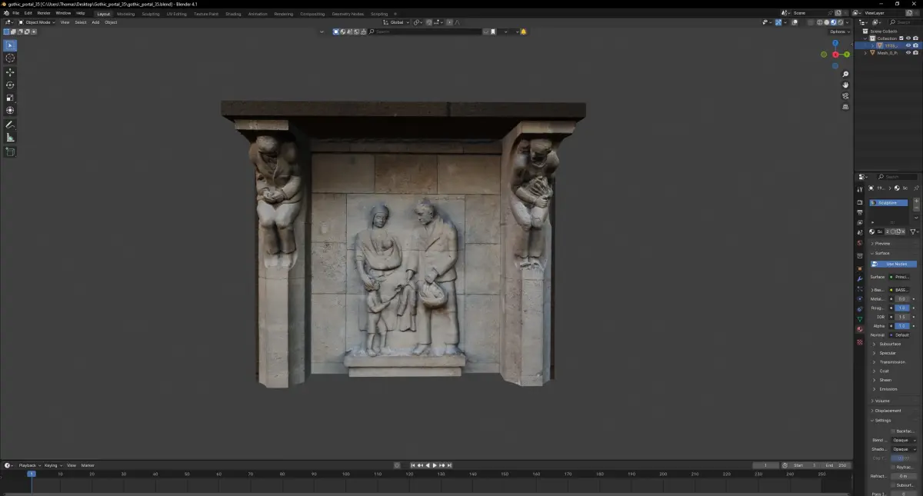Open the Playback popover in timeline

tap(28, 465)
